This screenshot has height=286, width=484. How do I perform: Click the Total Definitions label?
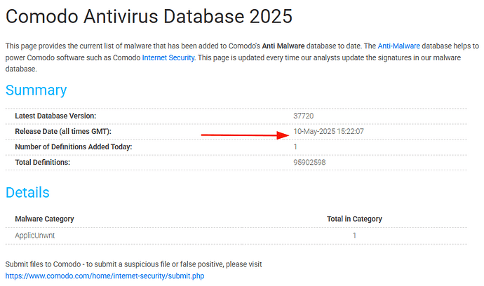coord(43,163)
